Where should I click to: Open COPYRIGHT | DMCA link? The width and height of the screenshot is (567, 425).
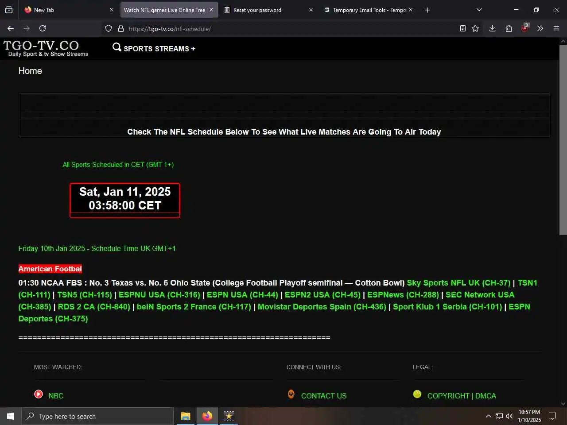[x=462, y=396]
